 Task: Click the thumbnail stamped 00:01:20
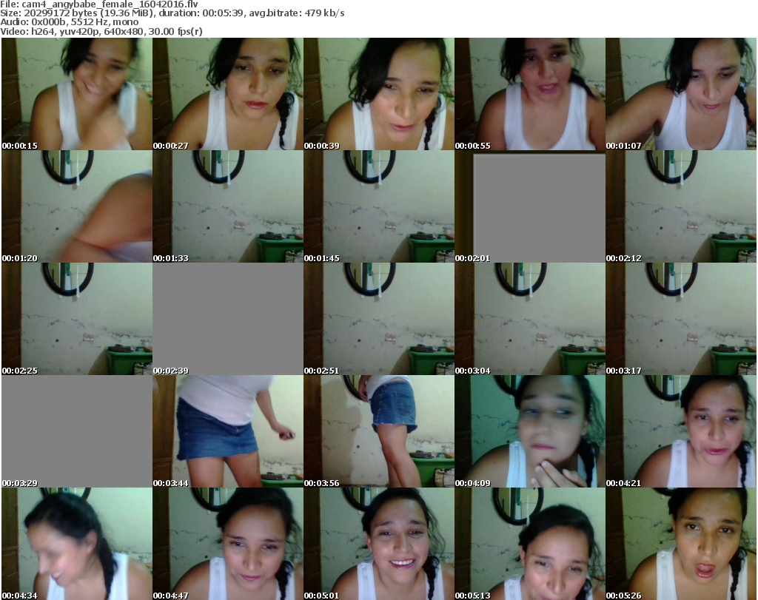point(77,206)
